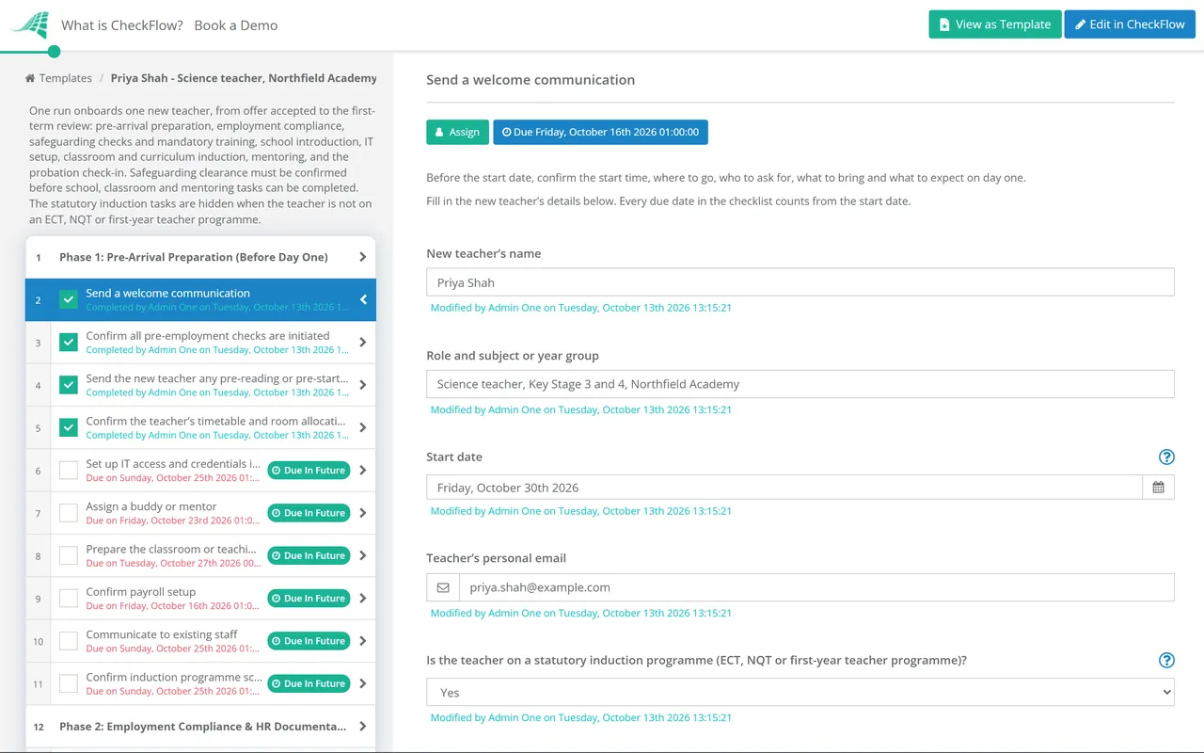Uncheck Confirm the teacher's timetable checkbox
The width and height of the screenshot is (1204, 753).
click(69, 427)
